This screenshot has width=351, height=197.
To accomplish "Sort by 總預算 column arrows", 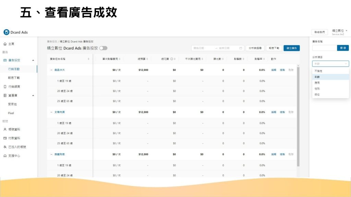I will (147, 59).
